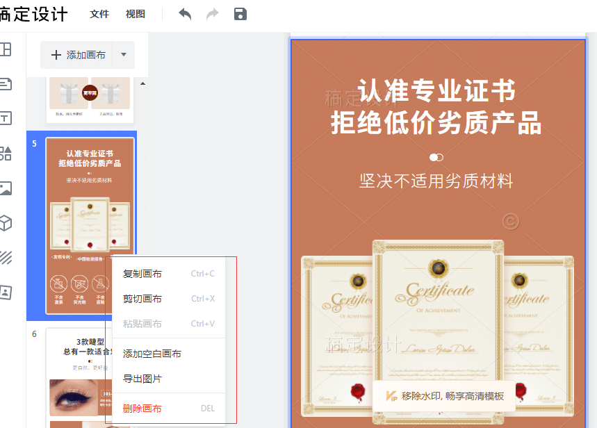Open the 3D cube sidebar icon

[6, 223]
